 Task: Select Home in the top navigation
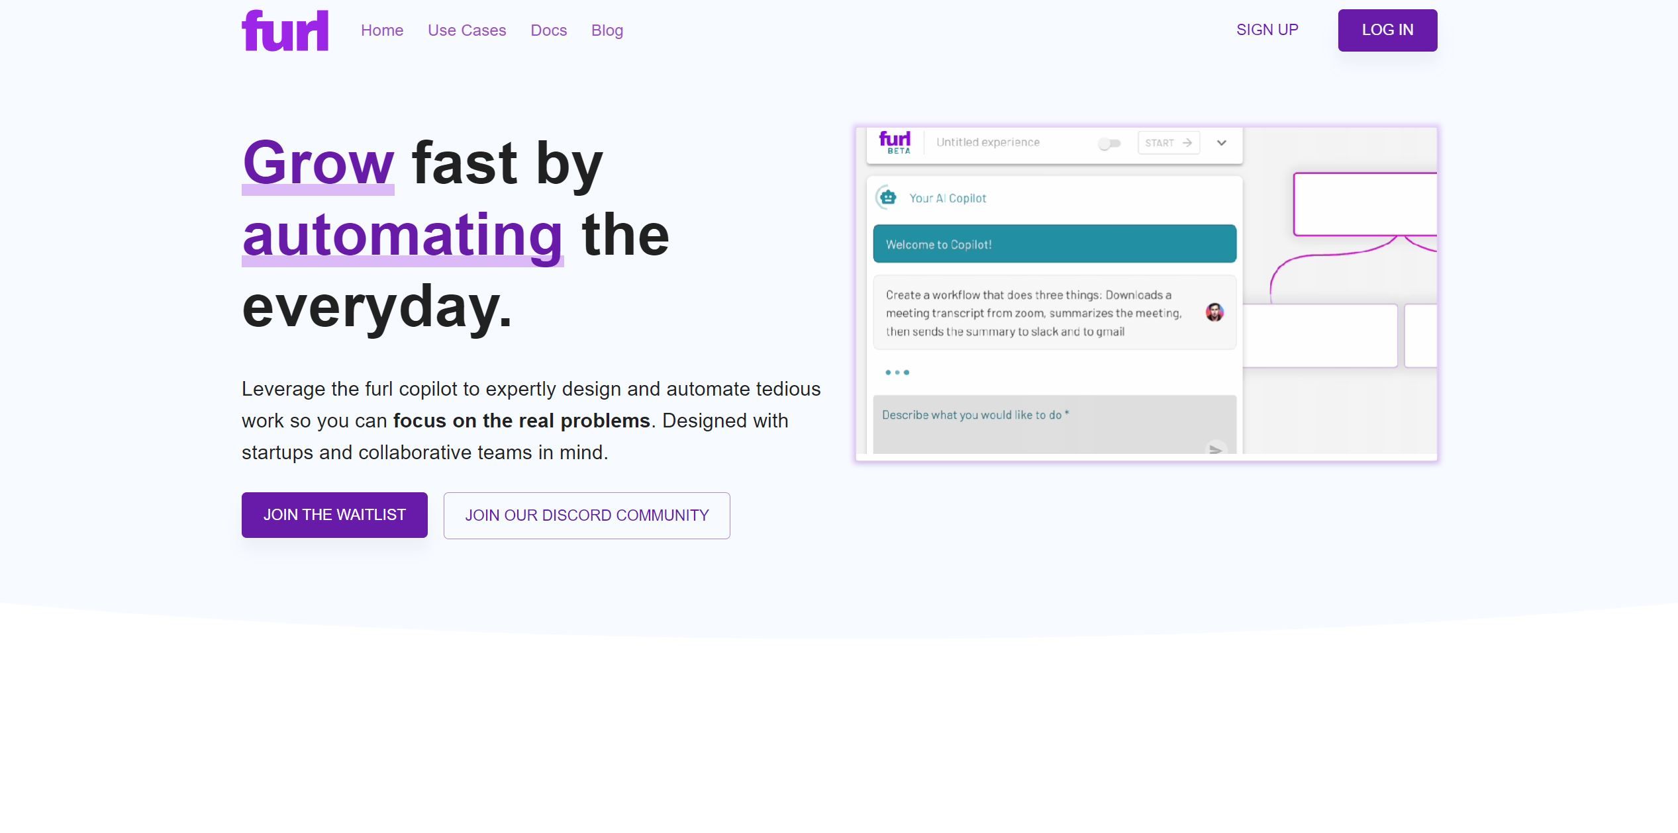click(382, 30)
